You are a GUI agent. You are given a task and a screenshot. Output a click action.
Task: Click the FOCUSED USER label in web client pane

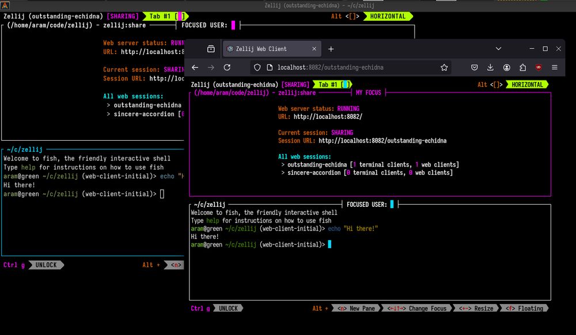pyautogui.click(x=366, y=205)
